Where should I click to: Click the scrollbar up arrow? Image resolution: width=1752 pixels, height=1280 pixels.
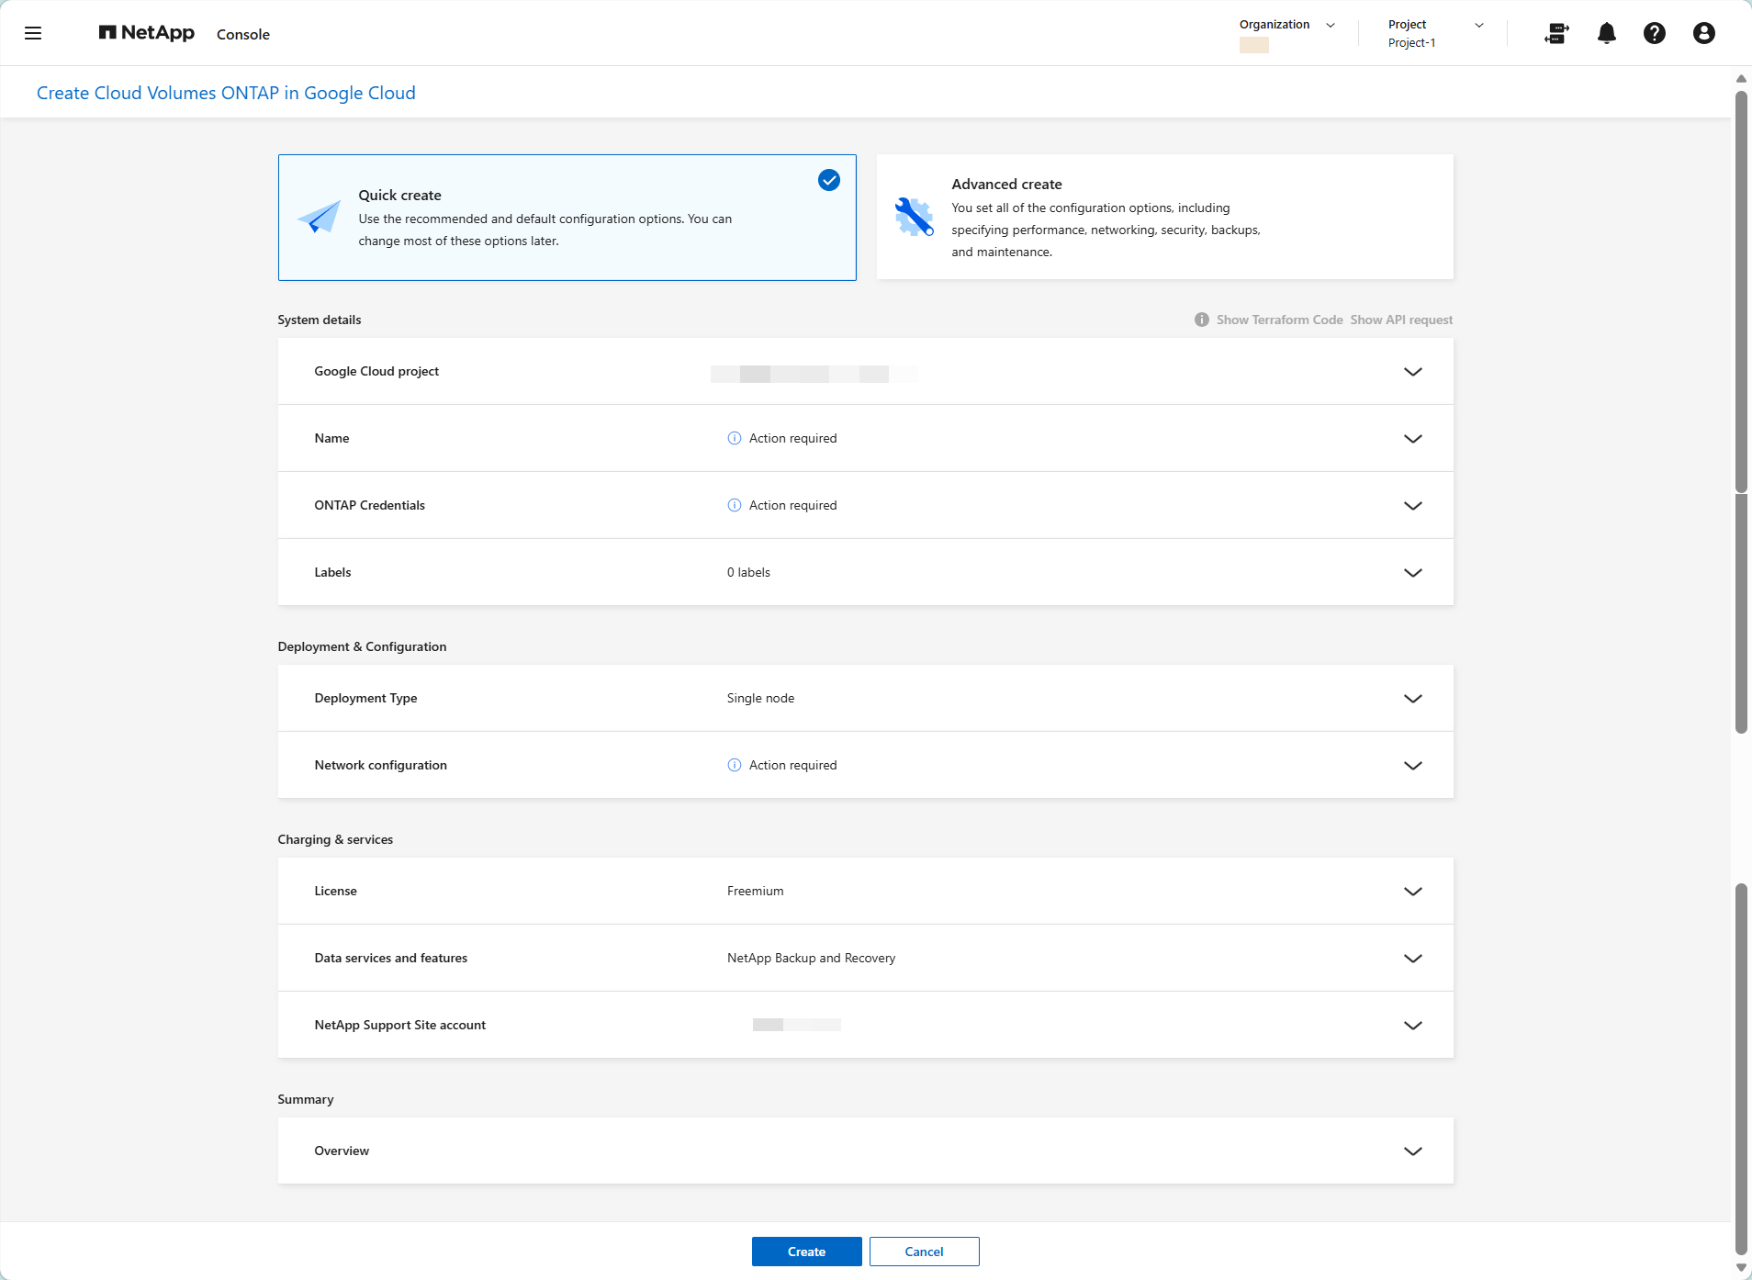pos(1741,79)
